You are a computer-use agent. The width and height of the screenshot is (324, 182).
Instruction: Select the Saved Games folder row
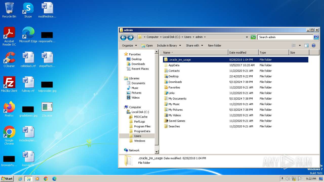pos(236,121)
